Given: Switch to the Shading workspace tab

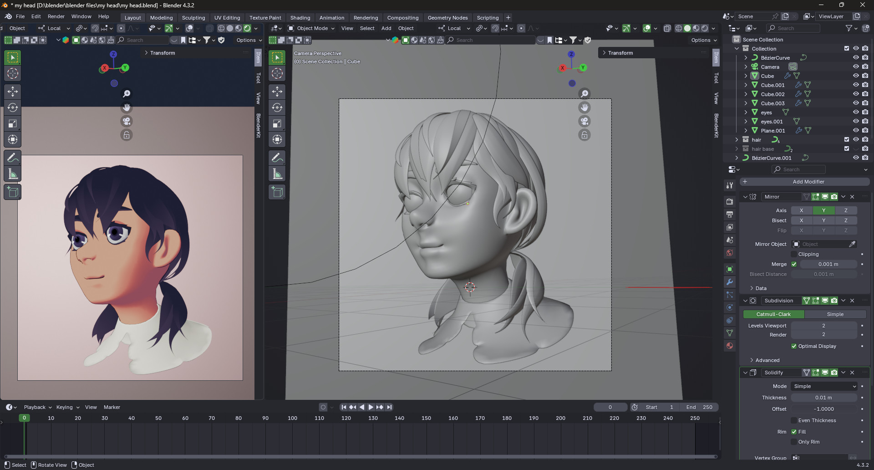Looking at the screenshot, I should 300,18.
